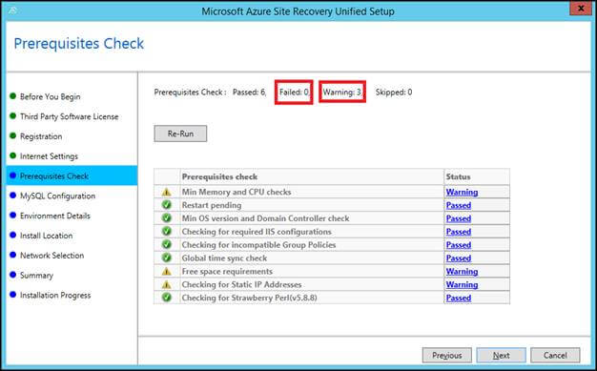The image size is (597, 371).
Task: Click green check icon beside Group Policies row
Action: 166,244
